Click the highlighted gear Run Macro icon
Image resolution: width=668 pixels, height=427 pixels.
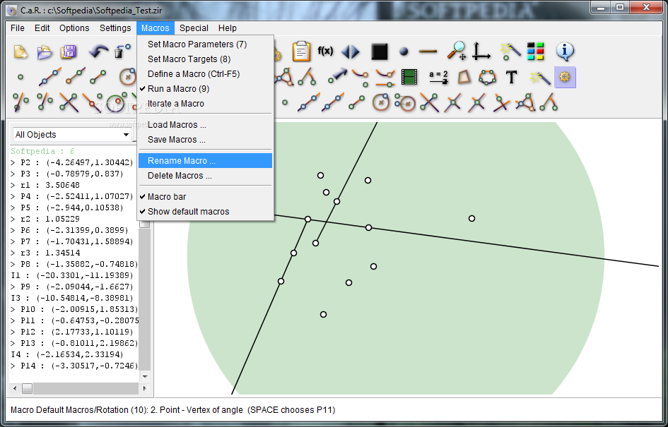pyautogui.click(x=565, y=78)
